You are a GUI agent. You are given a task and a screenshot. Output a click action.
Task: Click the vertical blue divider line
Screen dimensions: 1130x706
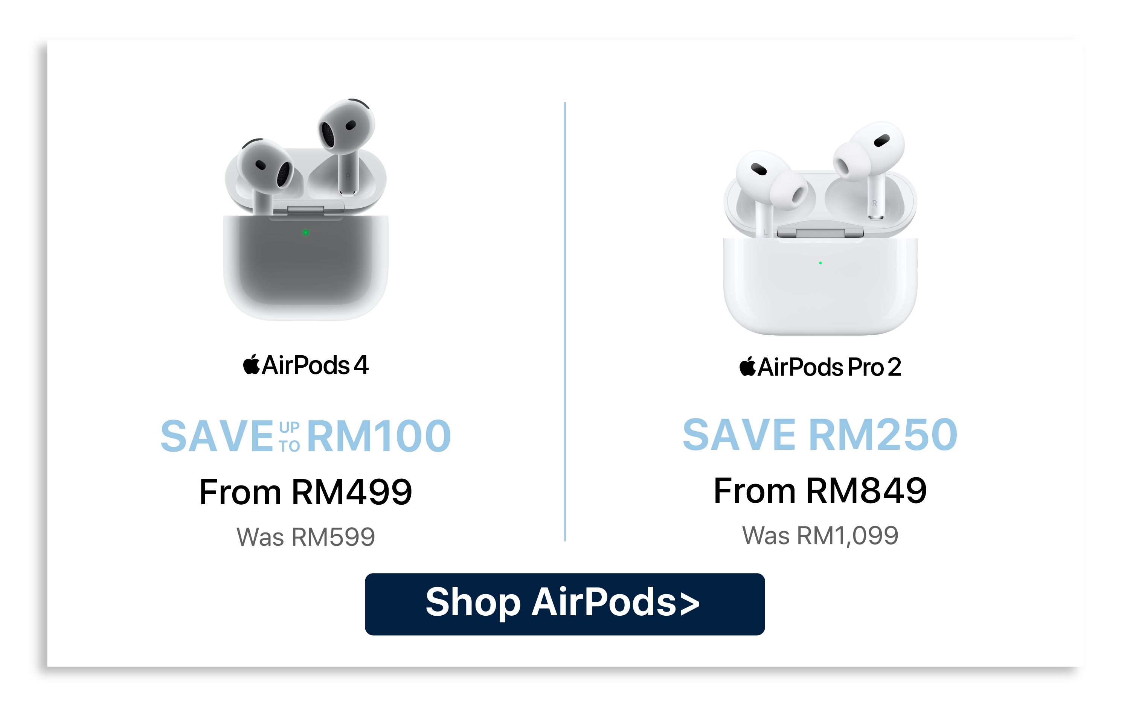[x=565, y=321]
